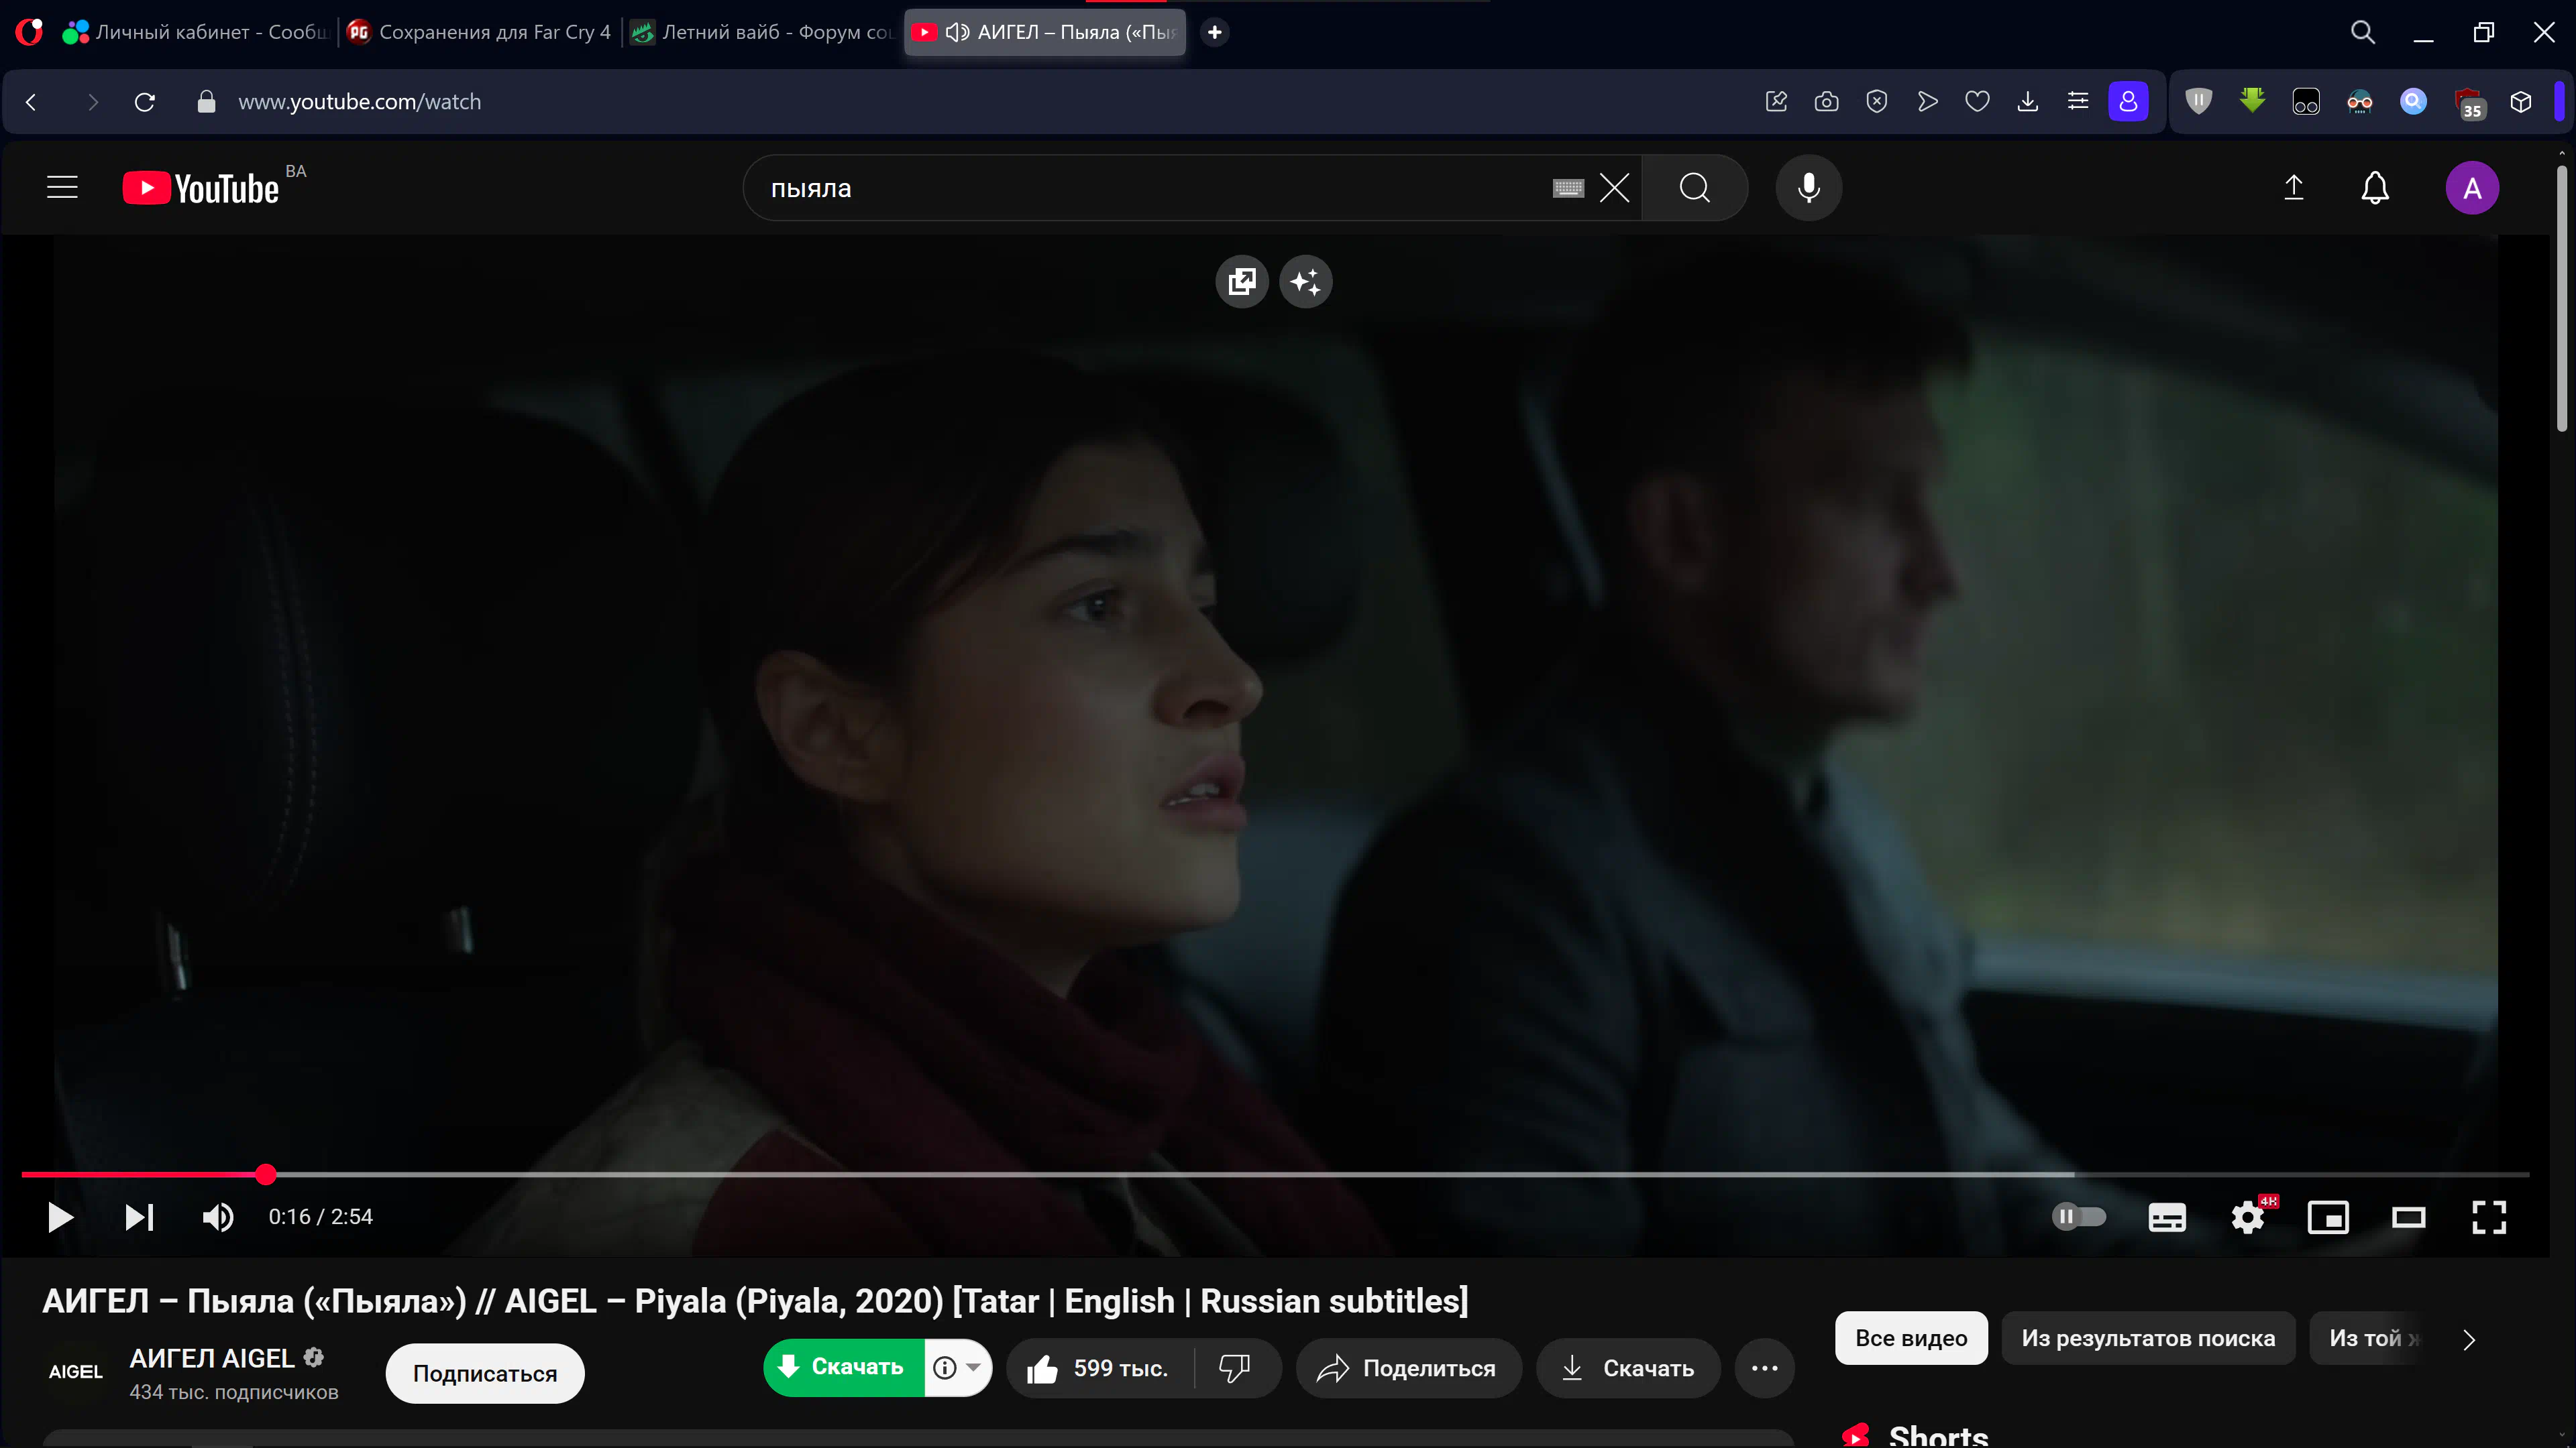2576x1448 pixels.
Task: Select the Все видео filter chip
Action: [x=1911, y=1338]
